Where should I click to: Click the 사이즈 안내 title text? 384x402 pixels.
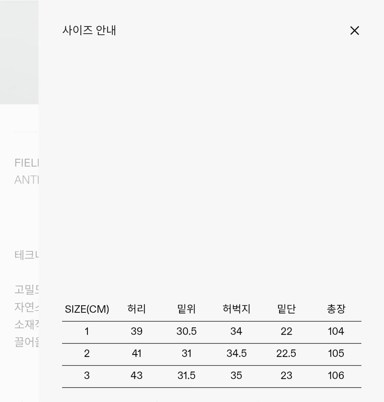click(x=90, y=30)
